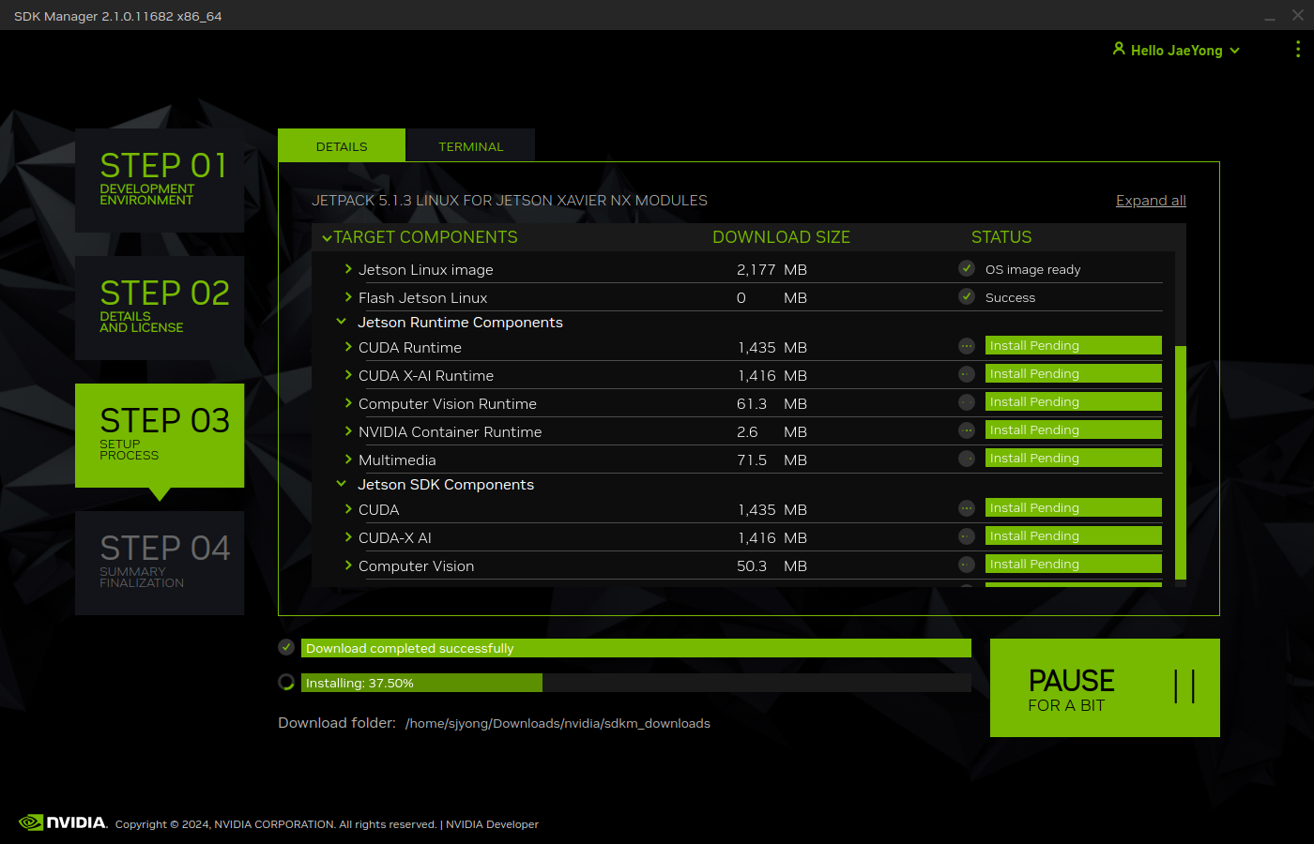
Task: Click pending status icon for Multimedia
Action: pyautogui.click(x=967, y=459)
